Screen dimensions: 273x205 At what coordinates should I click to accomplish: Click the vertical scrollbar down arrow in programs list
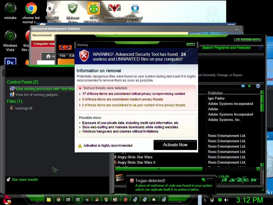[262, 164]
